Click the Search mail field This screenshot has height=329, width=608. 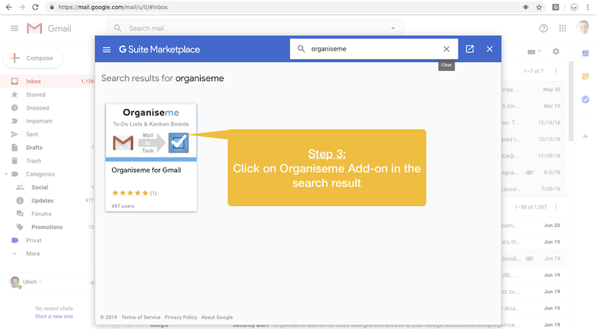pos(256,28)
